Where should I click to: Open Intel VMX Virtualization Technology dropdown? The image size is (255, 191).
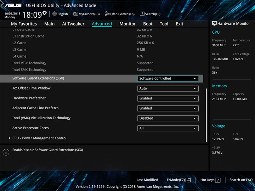pos(168,118)
